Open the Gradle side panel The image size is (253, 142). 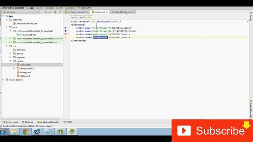[x=251, y=16]
